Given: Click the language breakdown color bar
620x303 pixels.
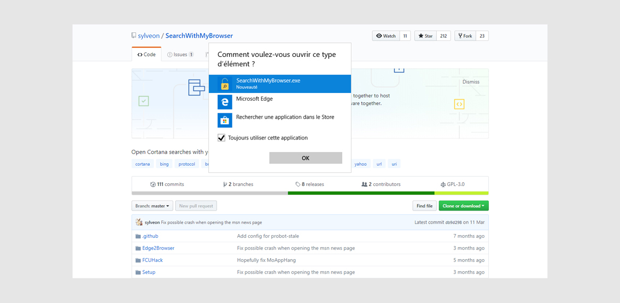Looking at the screenshot, I should tap(310, 193).
